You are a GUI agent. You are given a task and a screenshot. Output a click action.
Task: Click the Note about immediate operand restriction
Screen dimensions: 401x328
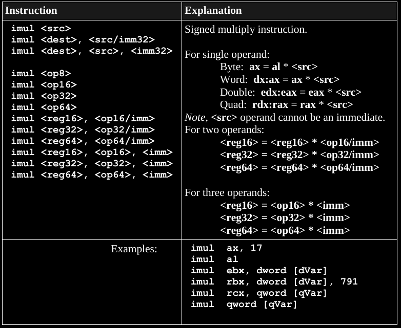click(285, 117)
